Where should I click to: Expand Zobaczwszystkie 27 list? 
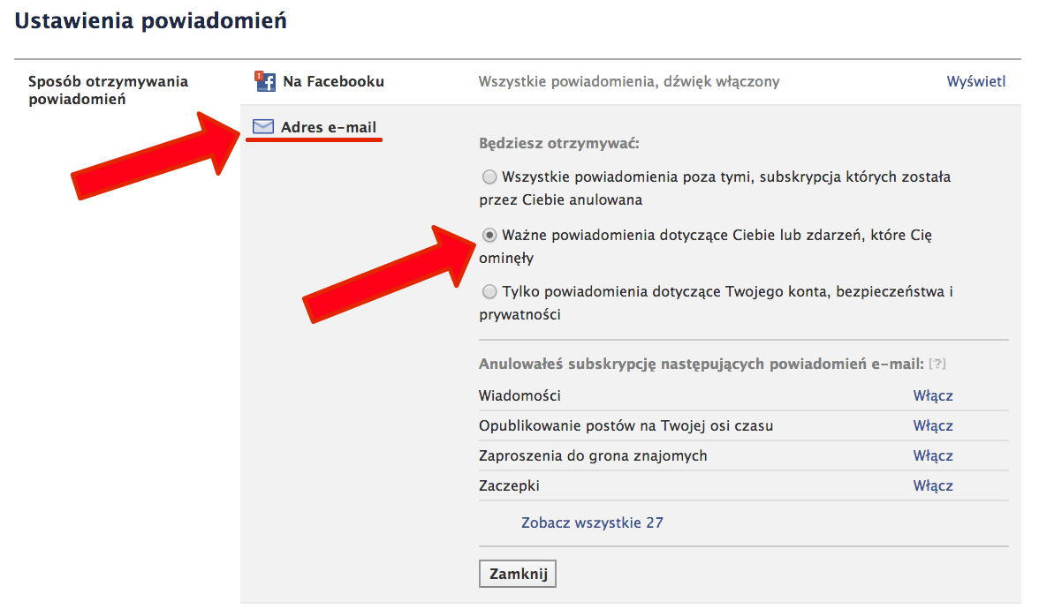[592, 523]
